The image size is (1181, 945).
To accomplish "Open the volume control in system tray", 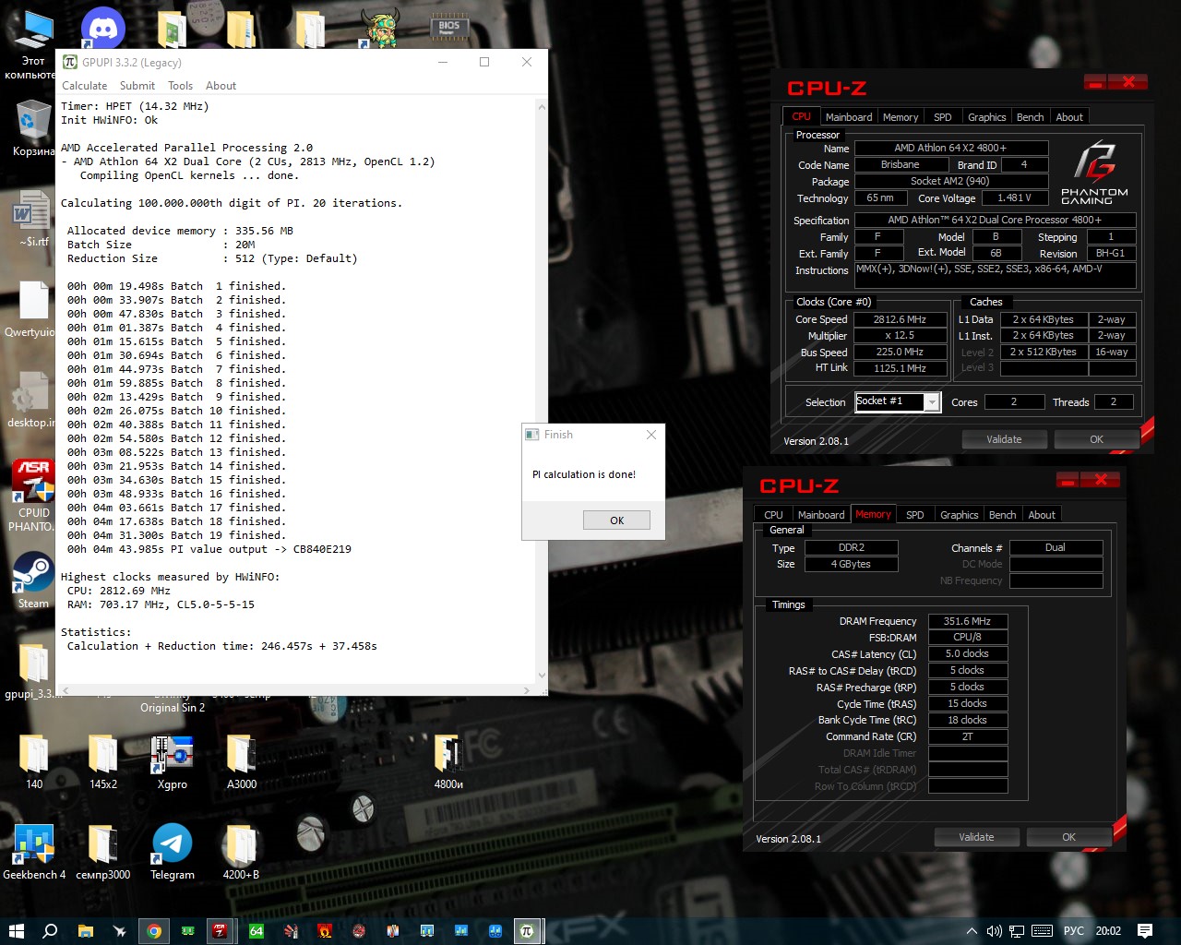I will click(994, 930).
